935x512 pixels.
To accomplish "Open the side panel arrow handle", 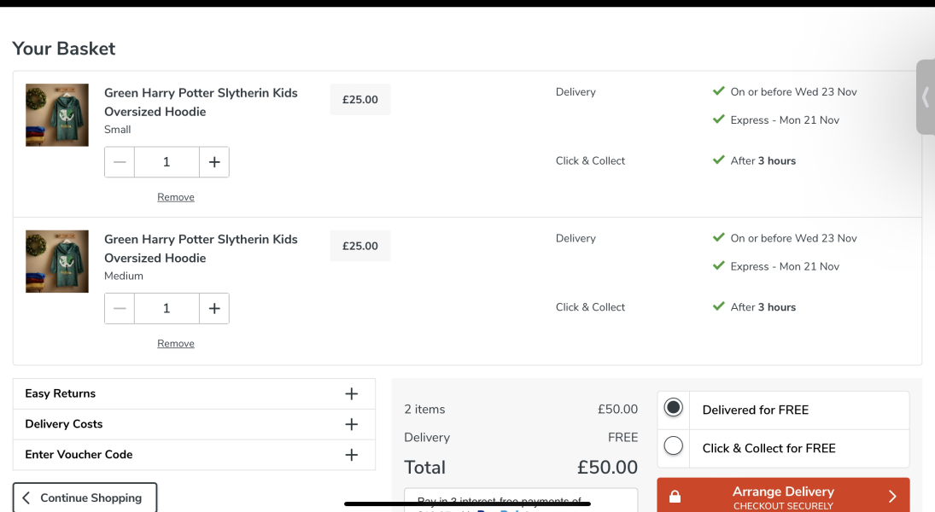I will pyautogui.click(x=926, y=97).
